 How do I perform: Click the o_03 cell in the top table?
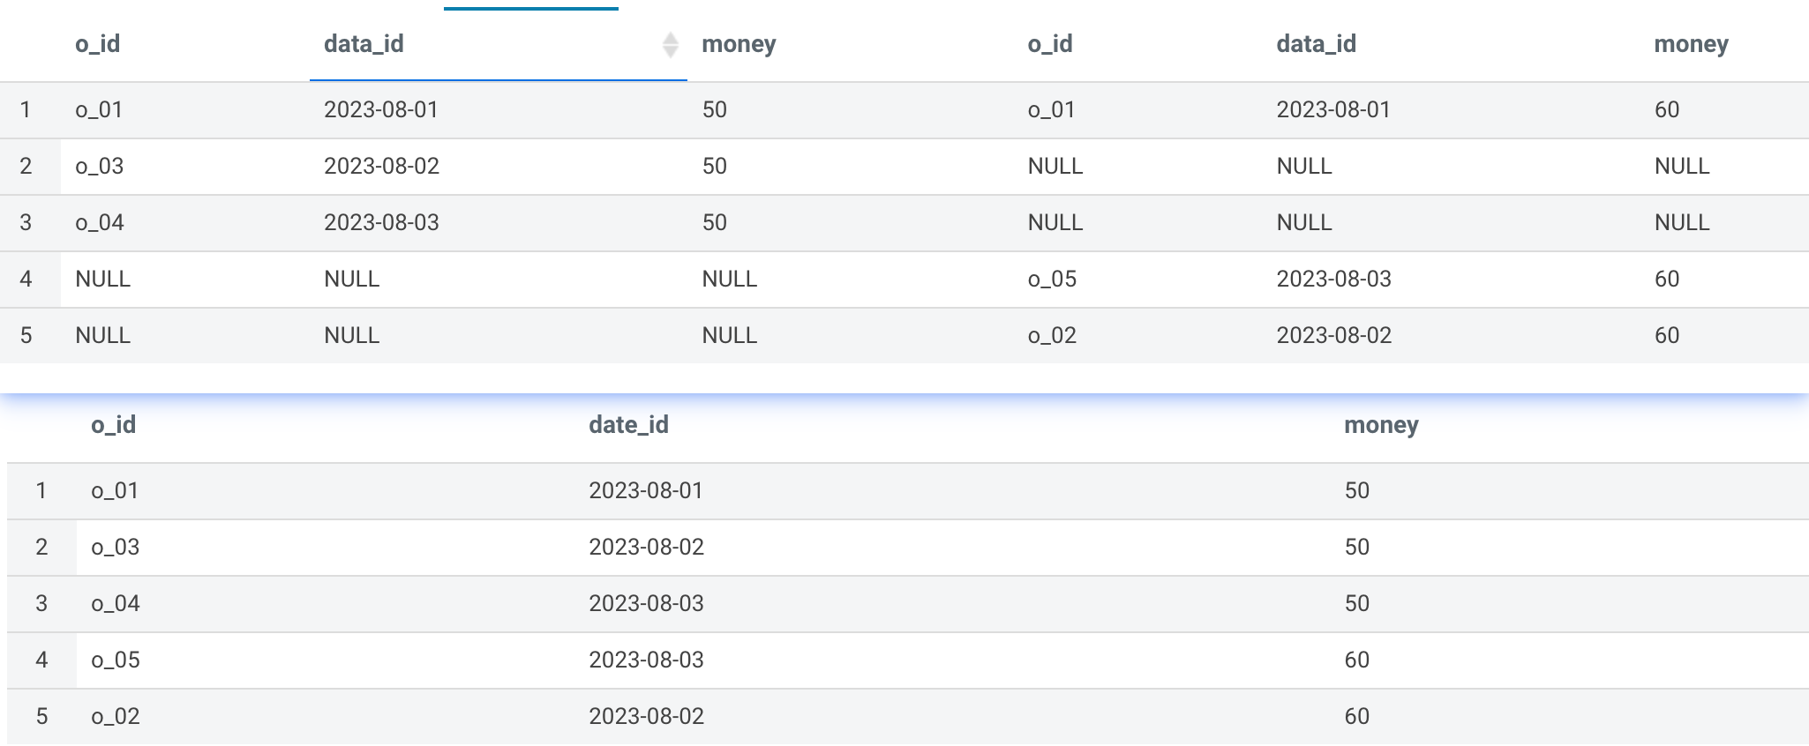tap(100, 167)
